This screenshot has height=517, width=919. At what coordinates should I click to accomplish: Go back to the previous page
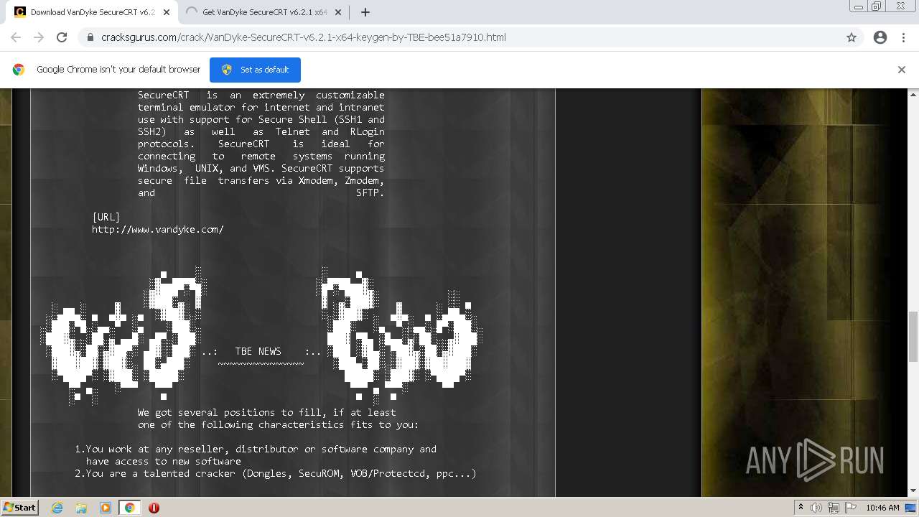pyautogui.click(x=16, y=37)
